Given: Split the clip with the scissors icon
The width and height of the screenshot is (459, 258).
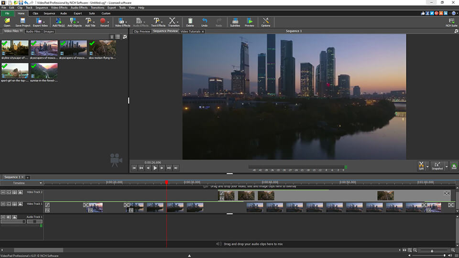Looking at the screenshot, I should point(421,165).
